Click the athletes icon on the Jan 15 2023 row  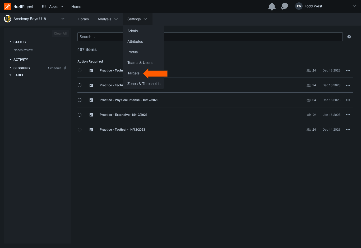(x=309, y=115)
